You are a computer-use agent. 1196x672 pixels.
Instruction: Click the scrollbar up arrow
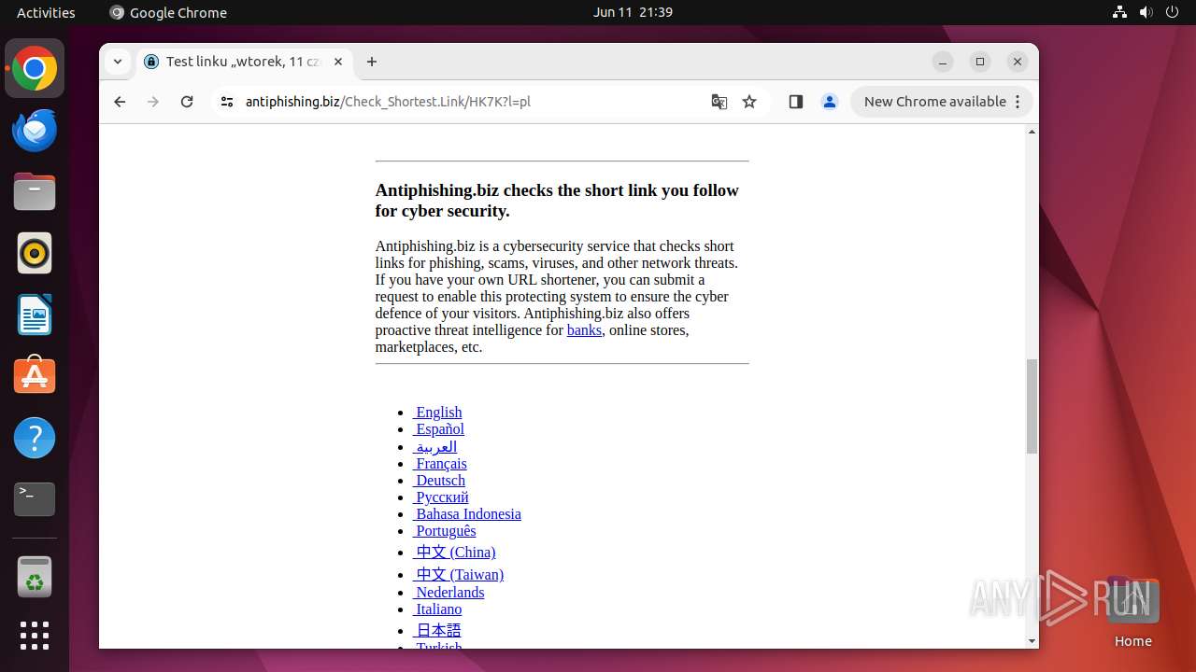tap(1032, 132)
